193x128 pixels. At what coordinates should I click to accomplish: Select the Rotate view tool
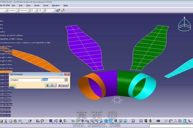click(x=87, y=121)
